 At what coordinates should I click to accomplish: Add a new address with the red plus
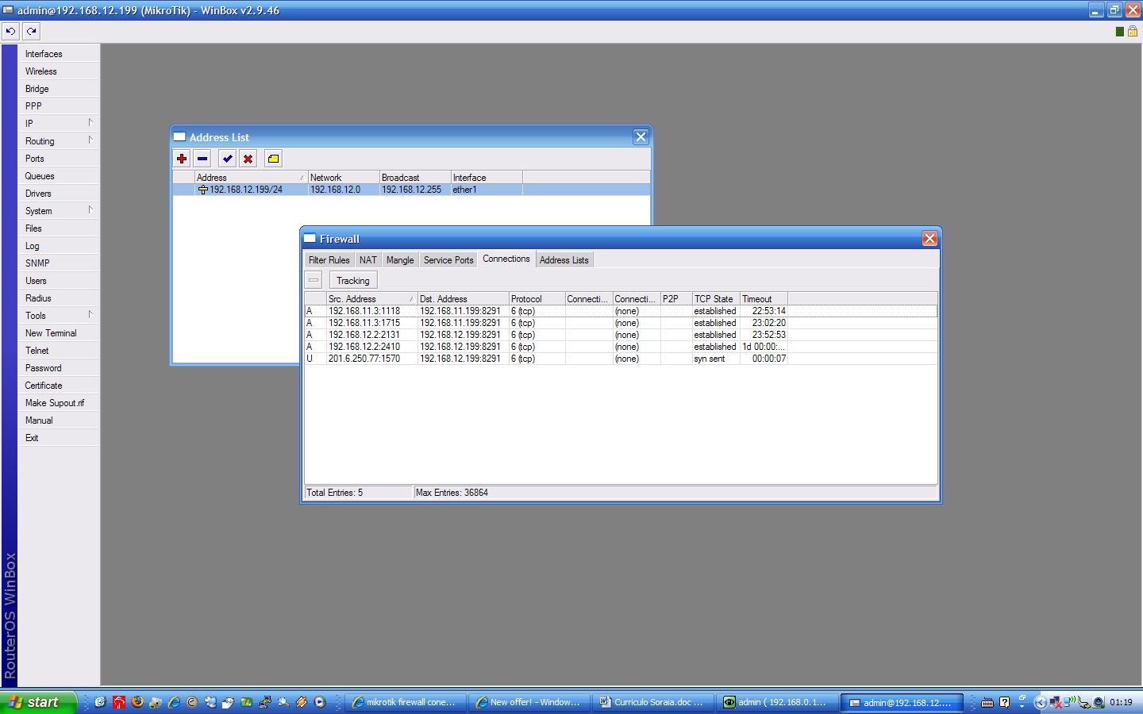pyautogui.click(x=182, y=159)
